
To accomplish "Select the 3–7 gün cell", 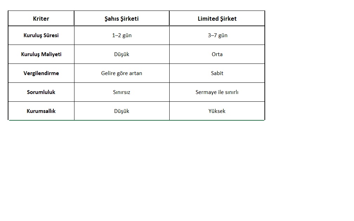I will [x=217, y=35].
